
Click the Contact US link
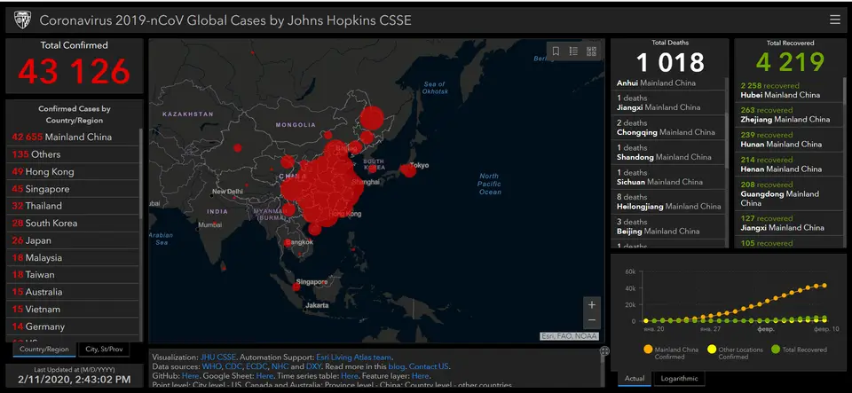[x=430, y=366]
